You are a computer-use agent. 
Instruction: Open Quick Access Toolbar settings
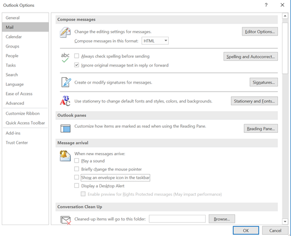pyautogui.click(x=25, y=123)
